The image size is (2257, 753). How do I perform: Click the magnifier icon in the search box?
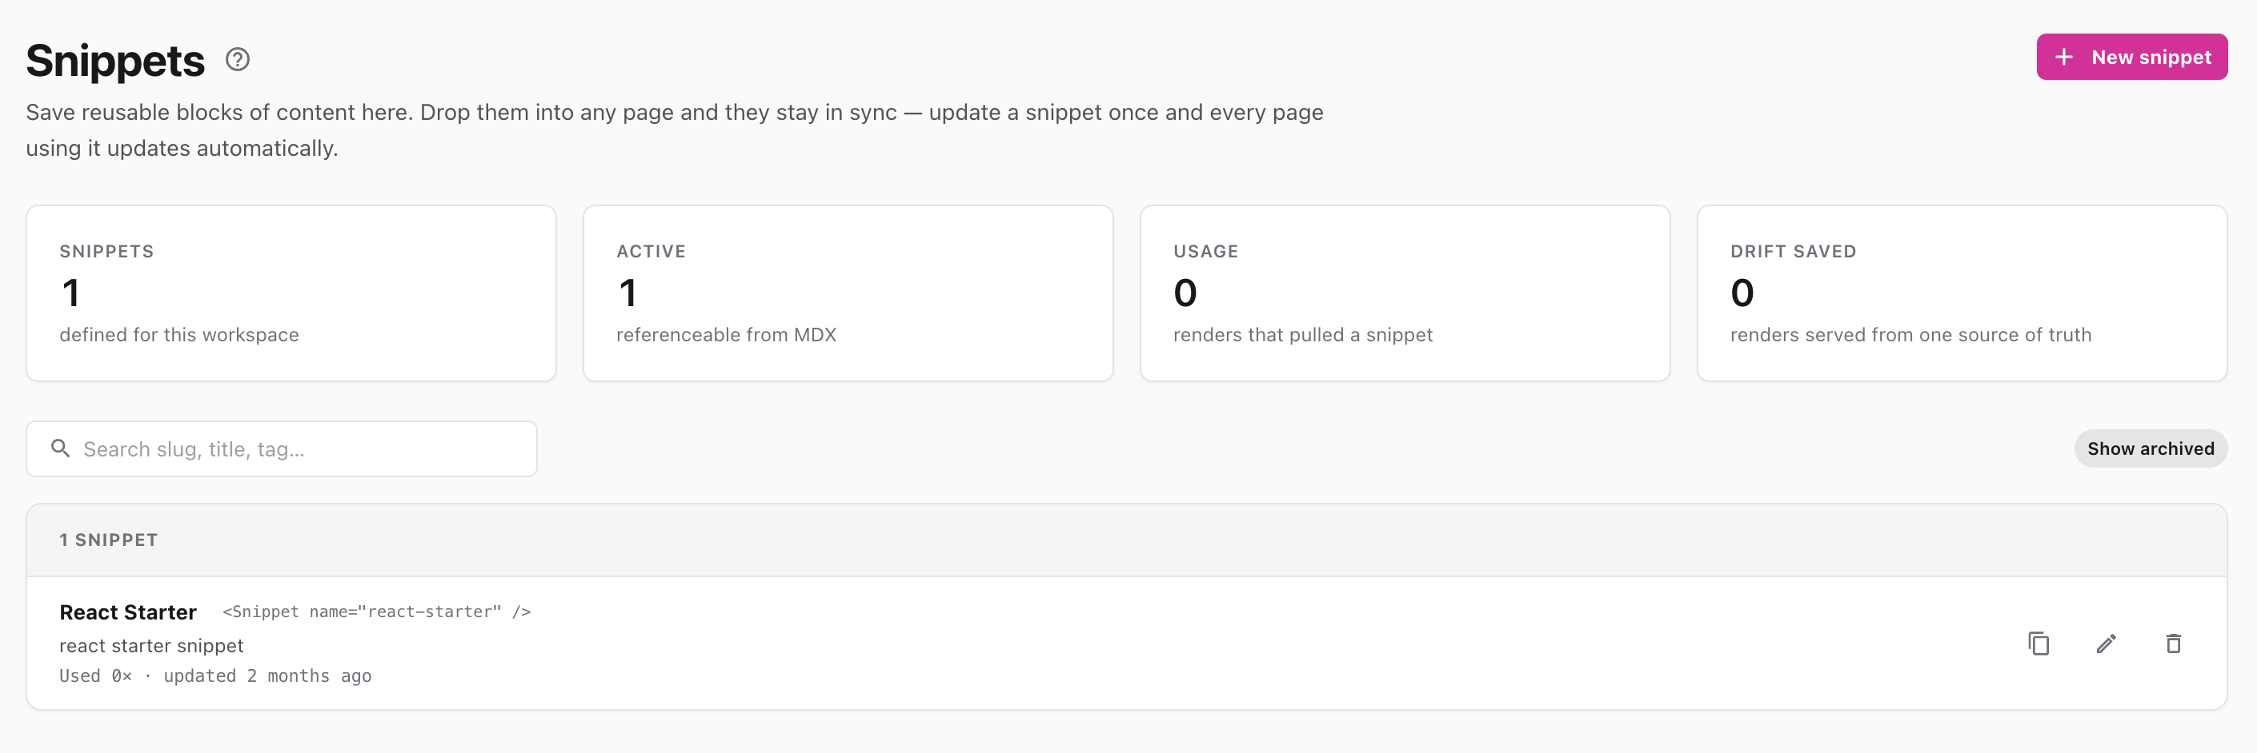(x=61, y=448)
